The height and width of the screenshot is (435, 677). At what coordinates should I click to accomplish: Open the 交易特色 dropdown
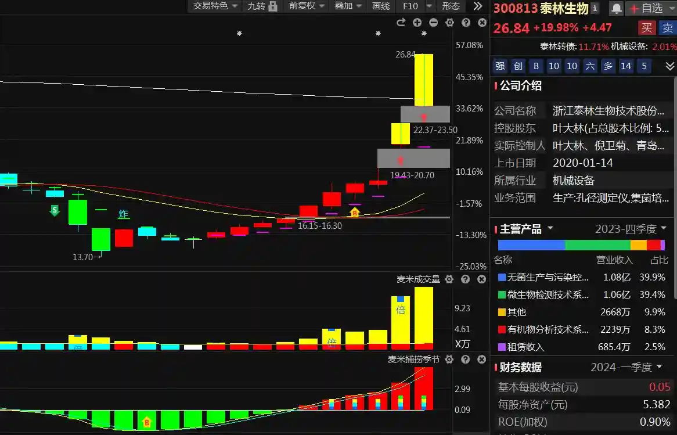point(215,6)
